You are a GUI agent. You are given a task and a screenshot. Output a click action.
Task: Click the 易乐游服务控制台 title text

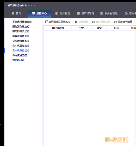(17, 5)
